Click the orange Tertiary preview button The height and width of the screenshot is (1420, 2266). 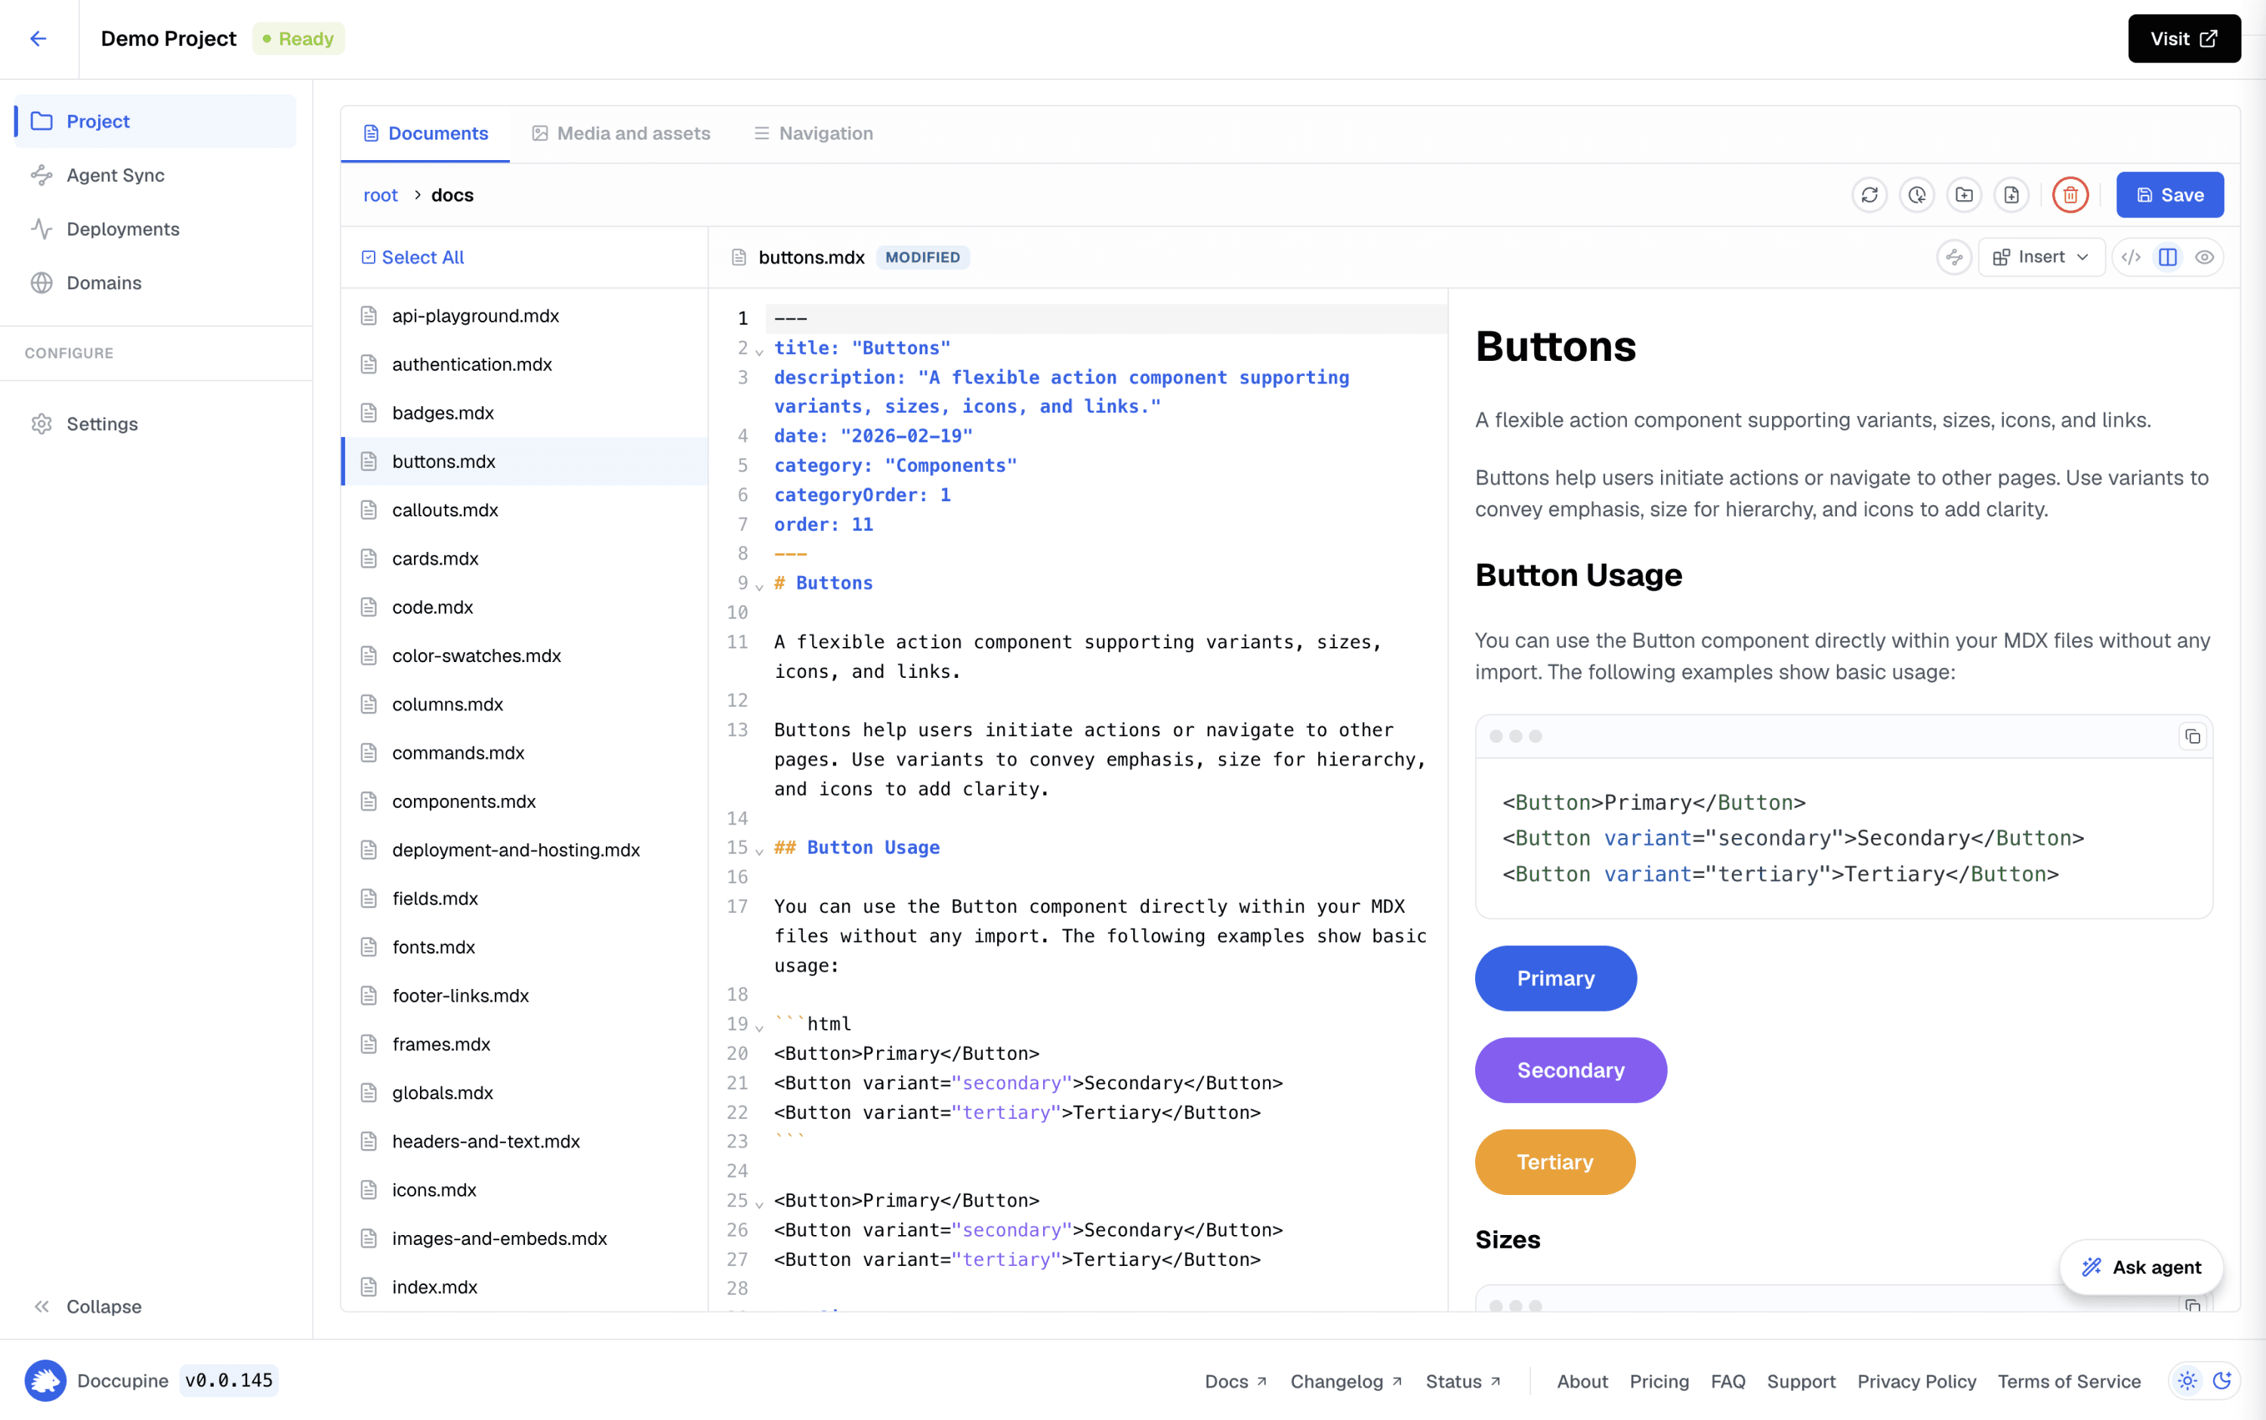click(1554, 1162)
